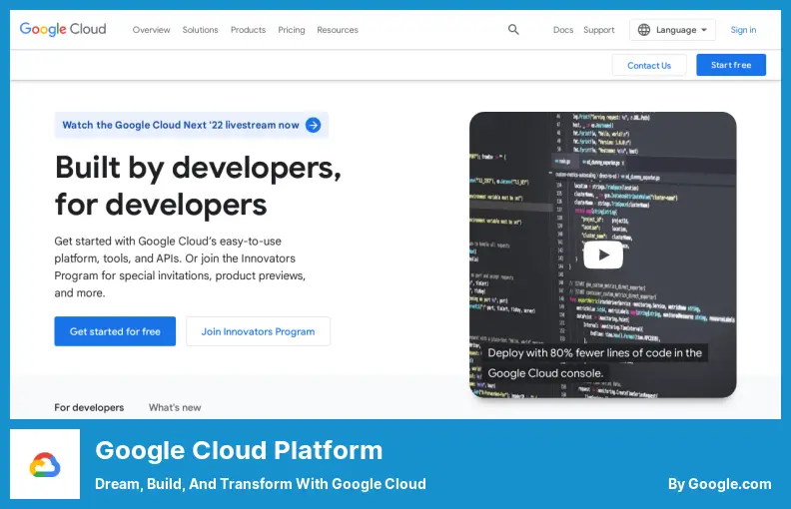Click Get started for free button
791x509 pixels.
tap(115, 331)
